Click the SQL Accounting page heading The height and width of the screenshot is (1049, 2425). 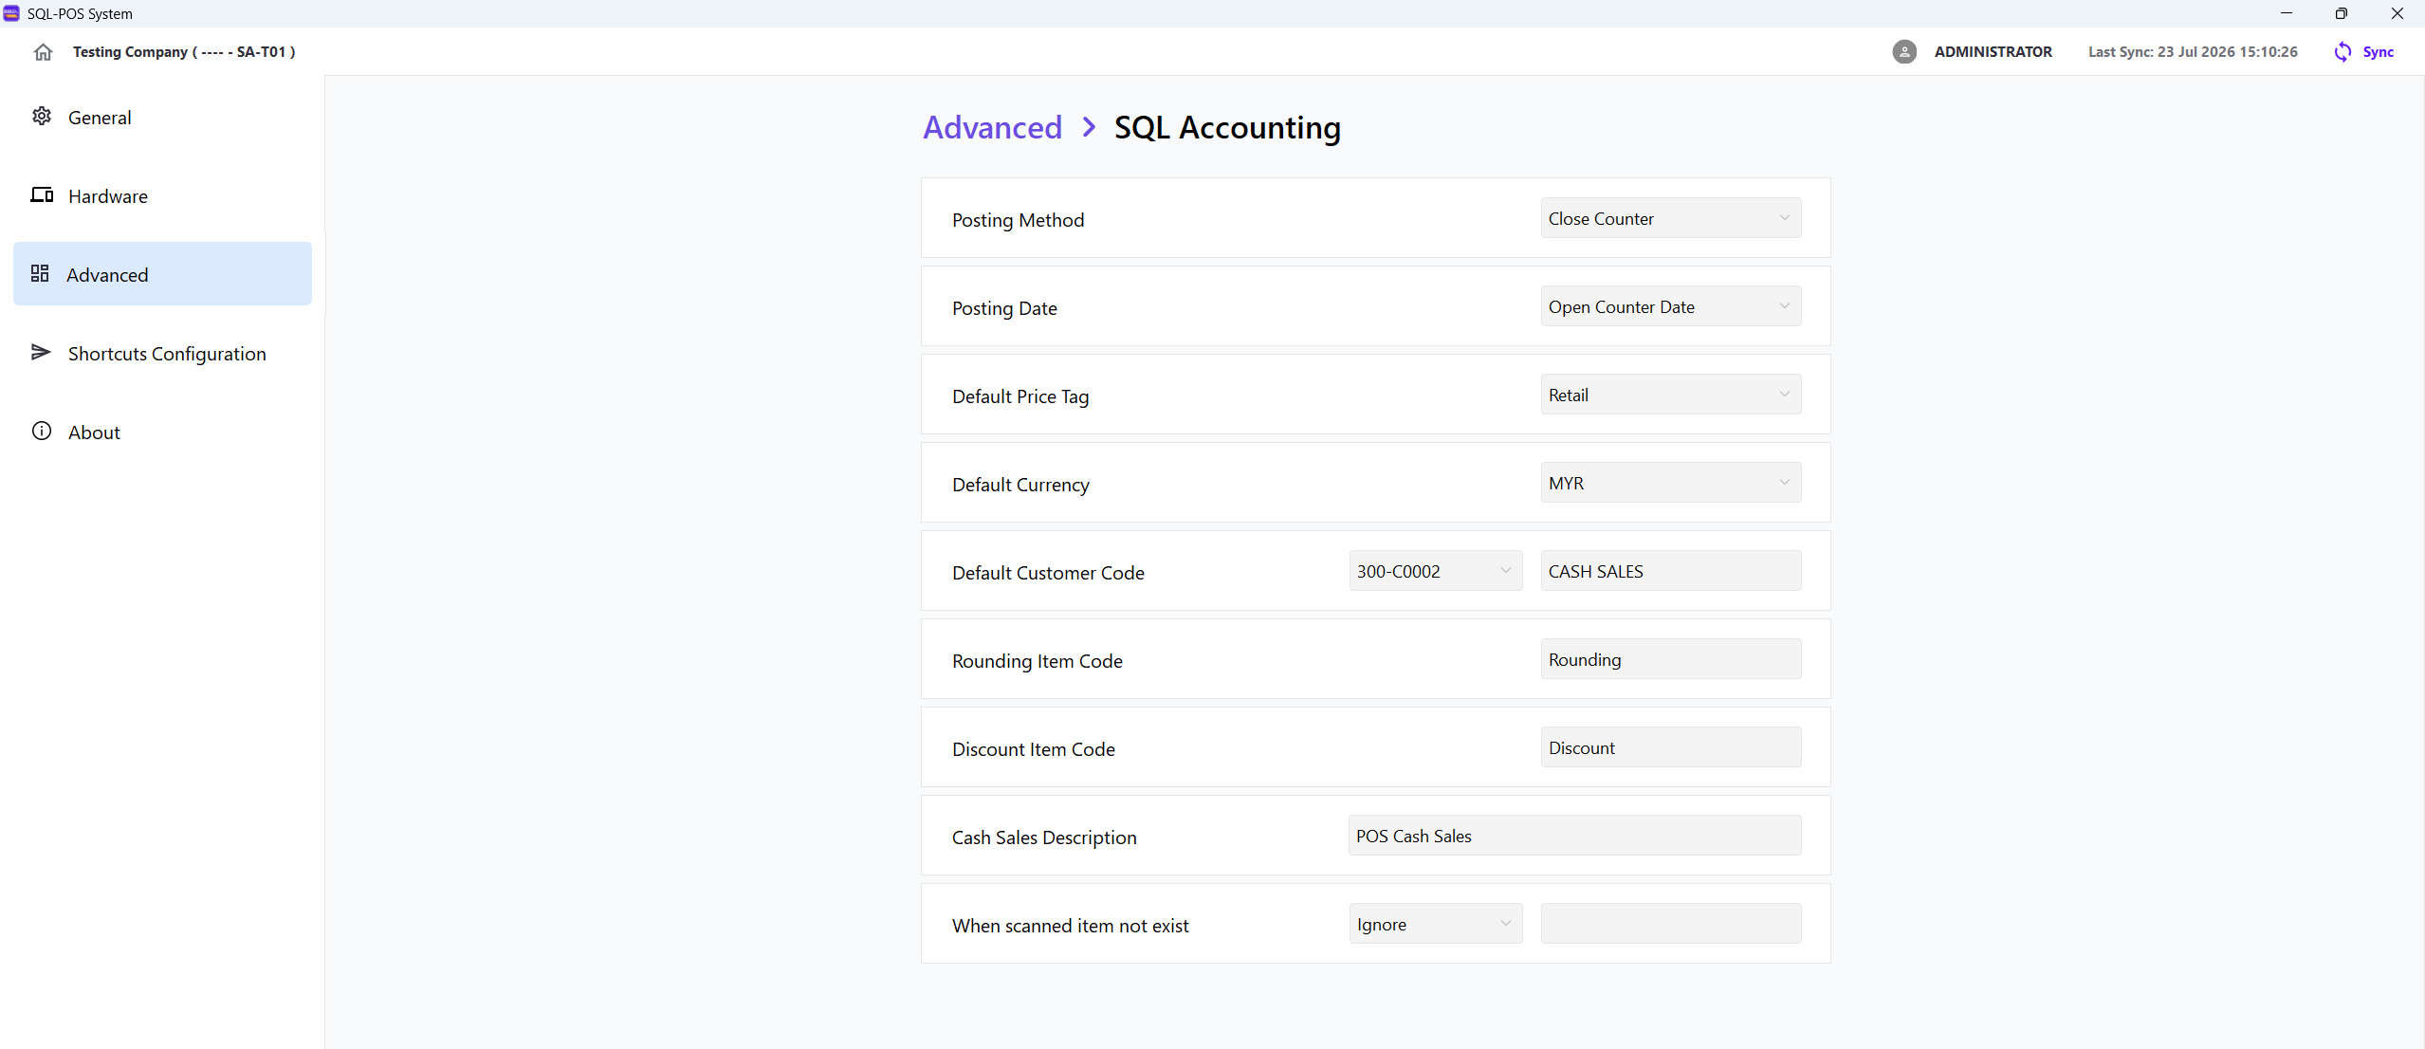(1227, 127)
